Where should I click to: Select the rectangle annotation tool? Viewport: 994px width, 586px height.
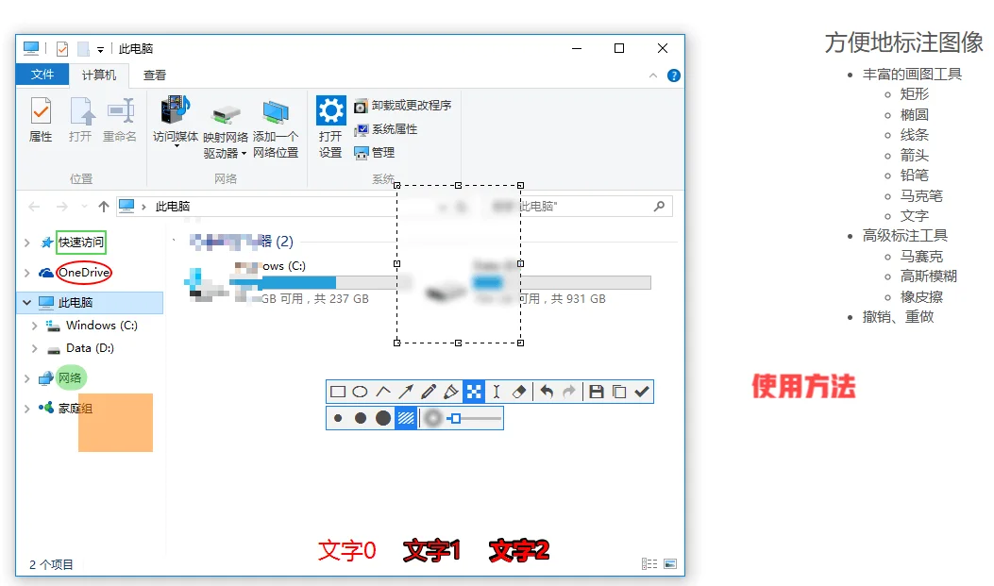click(x=337, y=392)
